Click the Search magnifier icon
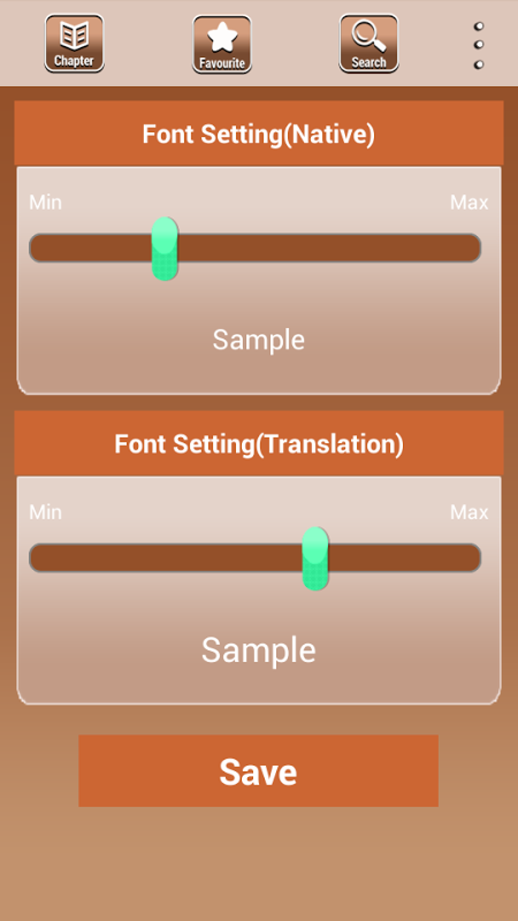This screenshot has height=921, width=518. [369, 43]
